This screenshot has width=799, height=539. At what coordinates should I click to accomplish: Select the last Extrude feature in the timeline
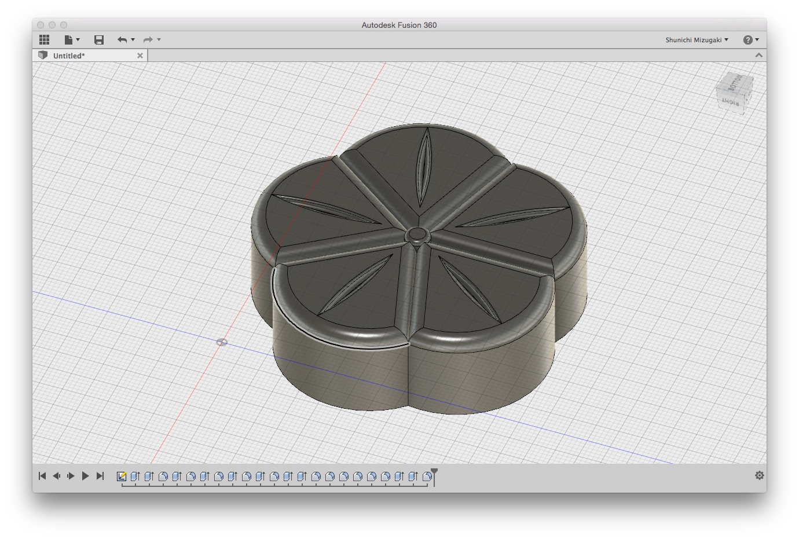pyautogui.click(x=413, y=476)
